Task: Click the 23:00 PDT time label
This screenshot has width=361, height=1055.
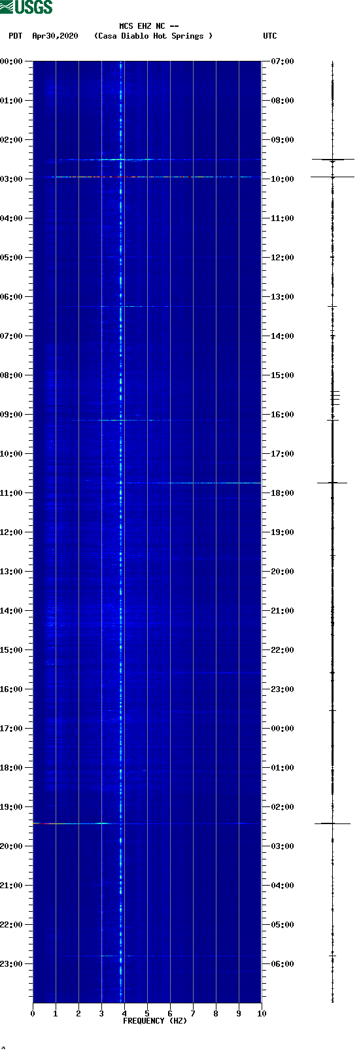Action: tap(12, 963)
